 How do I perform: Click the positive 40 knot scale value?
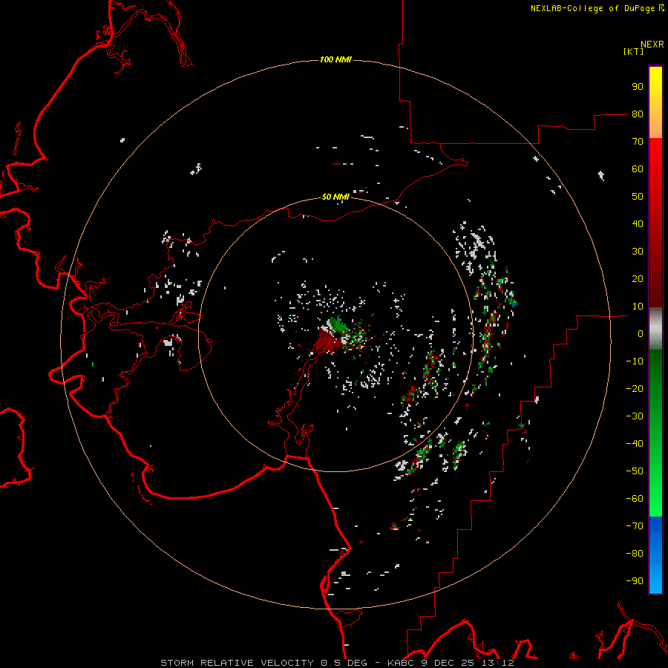click(x=638, y=224)
